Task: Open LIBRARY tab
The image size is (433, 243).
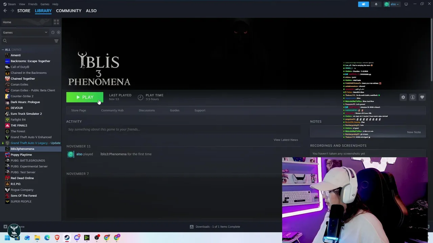Action: pos(43,11)
